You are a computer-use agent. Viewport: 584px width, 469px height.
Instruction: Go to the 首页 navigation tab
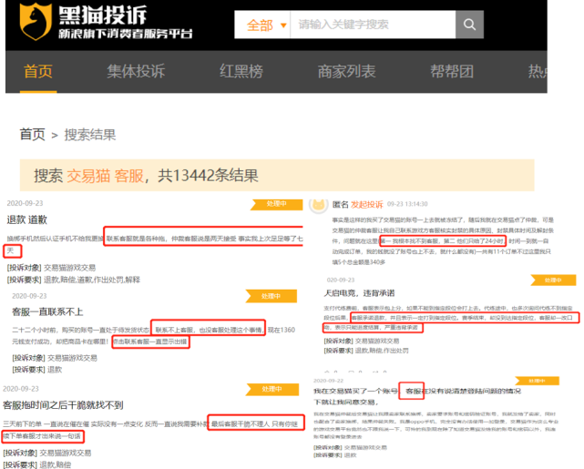point(39,72)
